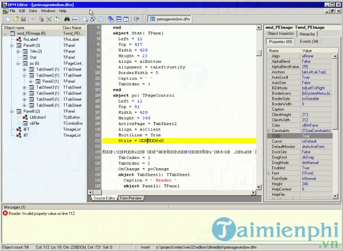
Task: Click the Tile vertically icon
Action: [126, 19]
